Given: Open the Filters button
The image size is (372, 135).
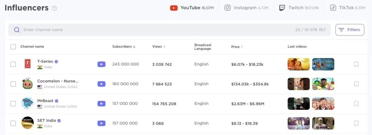Looking at the screenshot, I should tap(350, 30).
